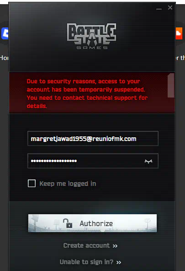Open the Unable to sign in? link
The width and height of the screenshot is (185, 271).
(x=86, y=262)
